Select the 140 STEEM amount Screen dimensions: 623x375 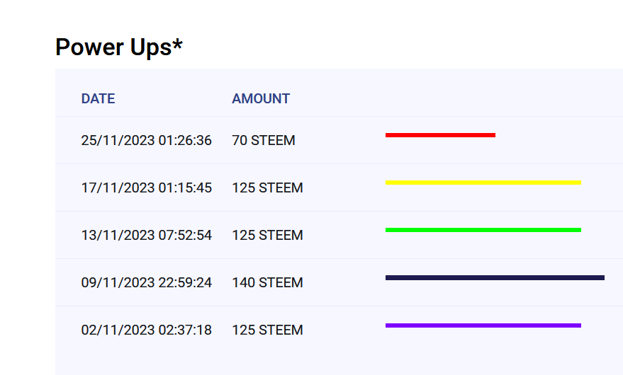coord(267,283)
